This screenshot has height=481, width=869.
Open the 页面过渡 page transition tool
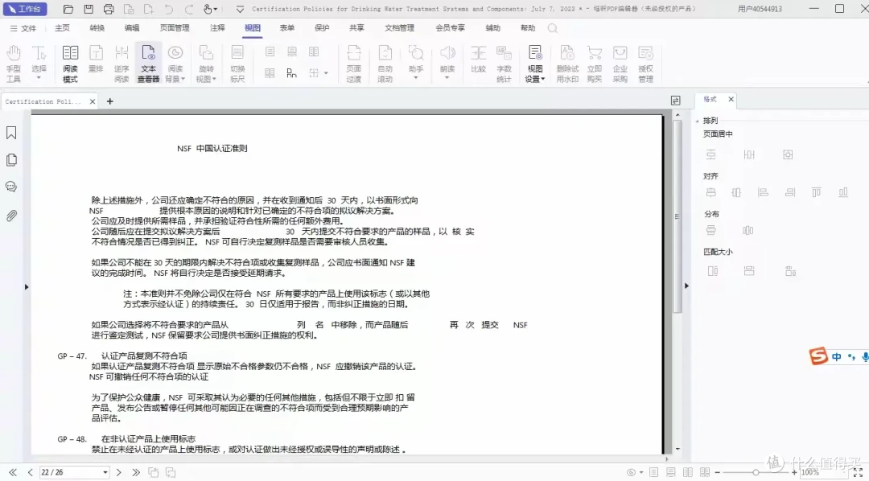tap(353, 64)
